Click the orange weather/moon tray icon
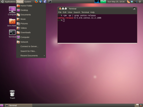Viewport: 143px width, 107px height. tap(128, 2)
